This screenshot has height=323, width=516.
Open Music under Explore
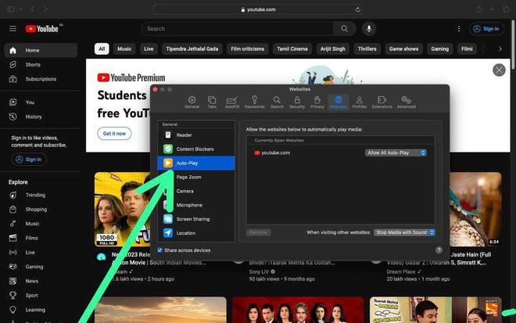(x=41, y=224)
